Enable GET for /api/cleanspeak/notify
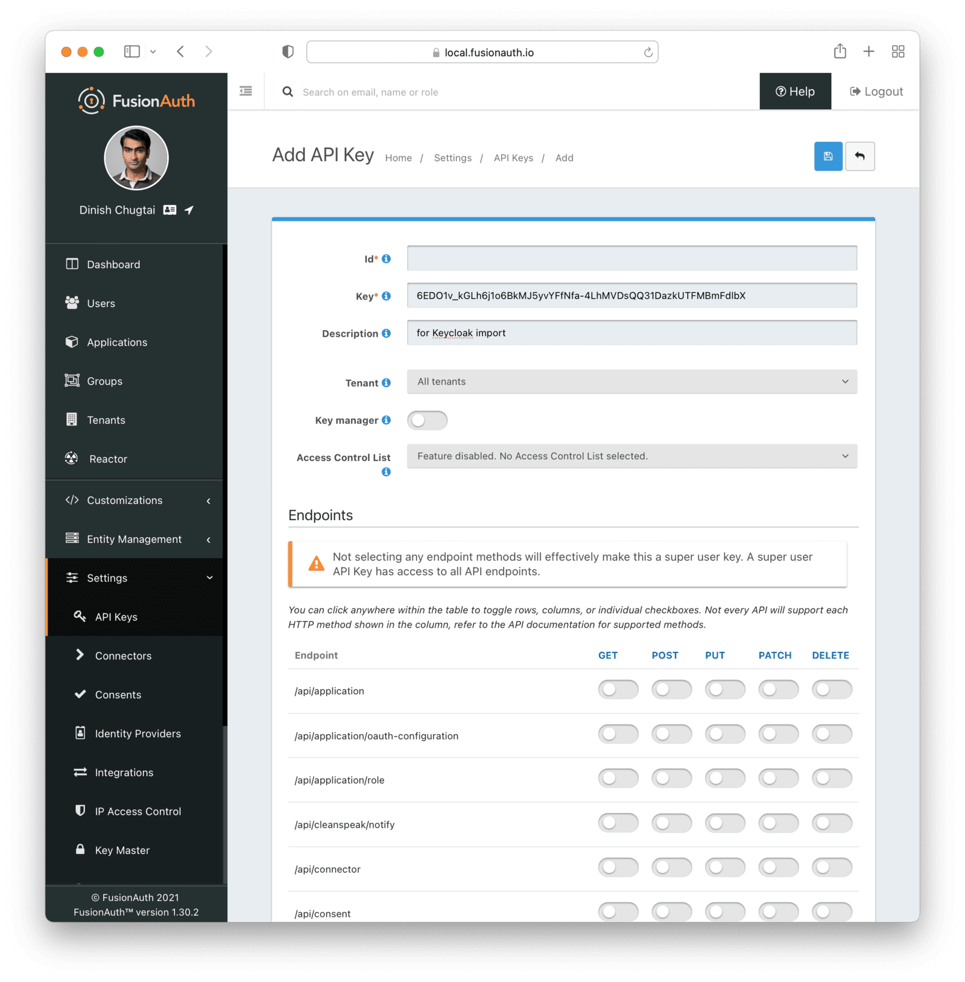This screenshot has width=965, height=982. pyautogui.click(x=618, y=823)
